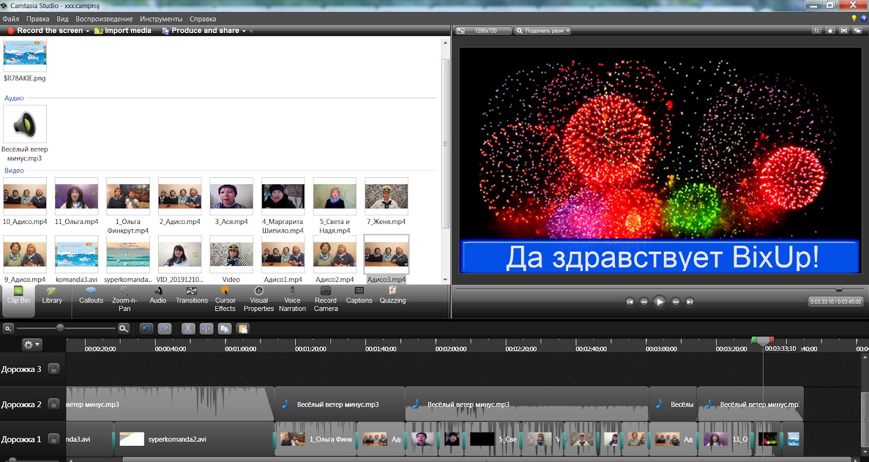869x462 pixels.
Task: Expand the toolbar overflow arrow after Produce
Action: 251,31
